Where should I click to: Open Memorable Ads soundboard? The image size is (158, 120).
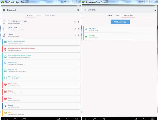(41, 78)
